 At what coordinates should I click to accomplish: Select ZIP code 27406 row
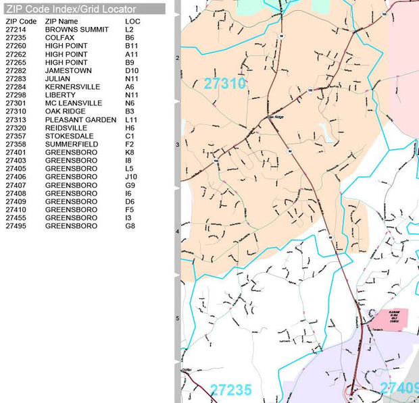[72, 177]
